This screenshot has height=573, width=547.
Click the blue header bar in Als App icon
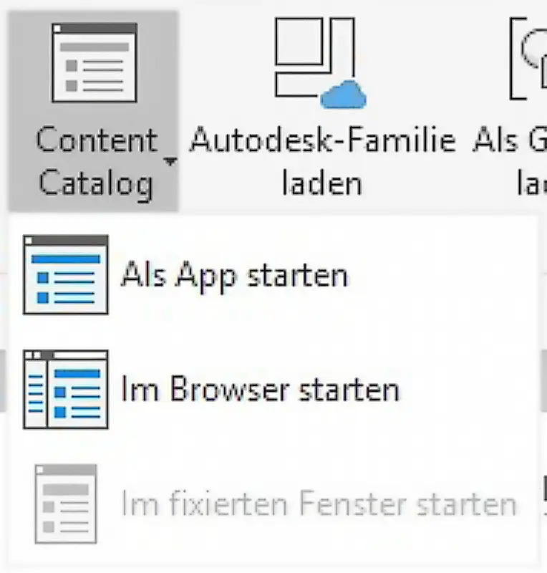[66, 259]
